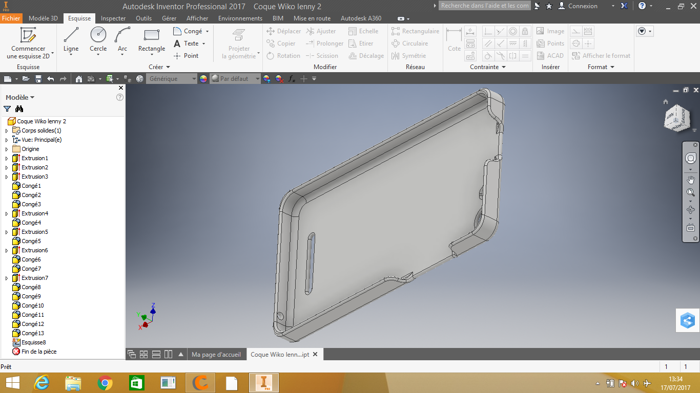This screenshot has height=393, width=700.
Task: Click the color wheel appearance swatch
Action: click(x=203, y=79)
